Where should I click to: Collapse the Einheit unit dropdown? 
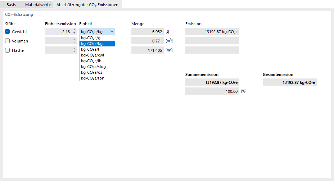point(111,32)
